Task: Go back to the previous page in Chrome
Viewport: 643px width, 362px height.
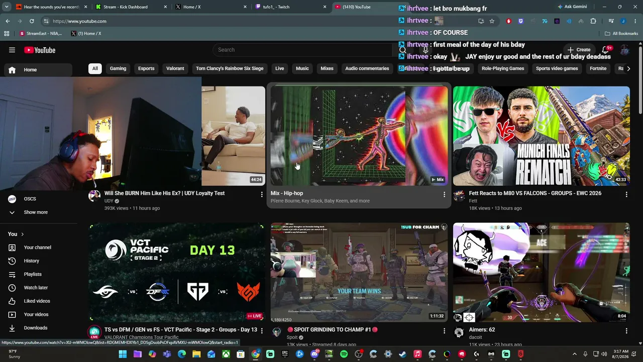Action: 8,21
